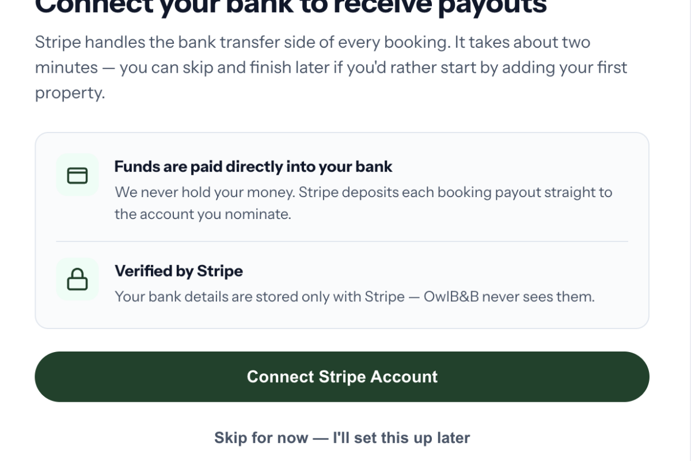The width and height of the screenshot is (691, 461).
Task: Click the divider line between the two info rows
Action: 342,241
